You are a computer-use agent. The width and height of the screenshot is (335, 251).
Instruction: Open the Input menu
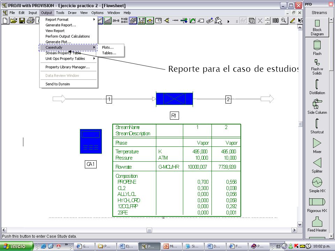point(33,13)
